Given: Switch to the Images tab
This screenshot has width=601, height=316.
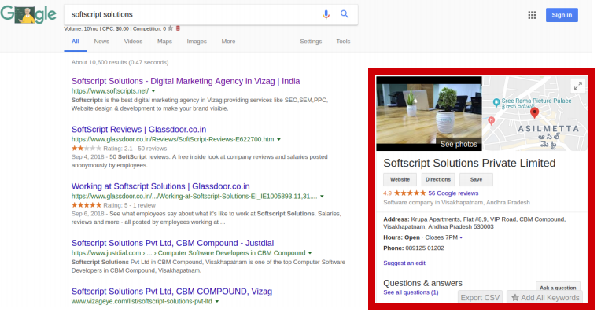Looking at the screenshot, I should pos(197,41).
